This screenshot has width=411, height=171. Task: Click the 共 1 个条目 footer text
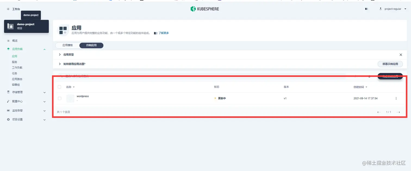coord(63,112)
